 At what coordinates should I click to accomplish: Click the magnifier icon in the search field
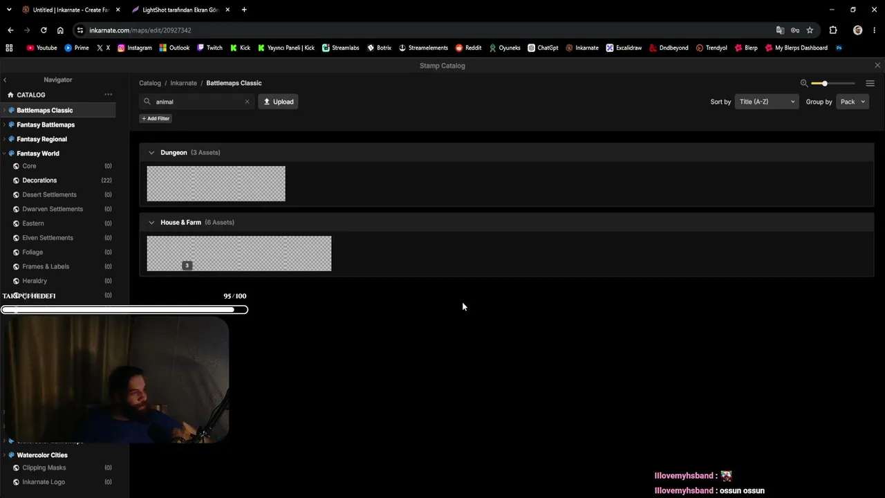coord(147,102)
